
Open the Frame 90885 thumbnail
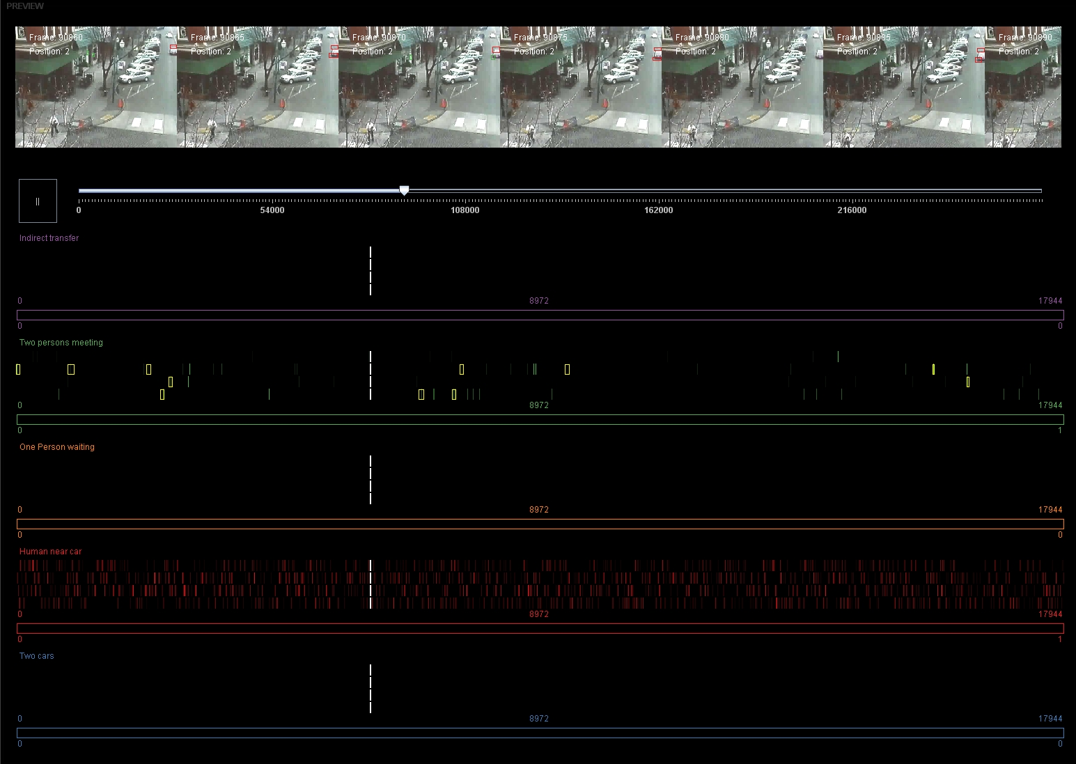click(x=904, y=87)
